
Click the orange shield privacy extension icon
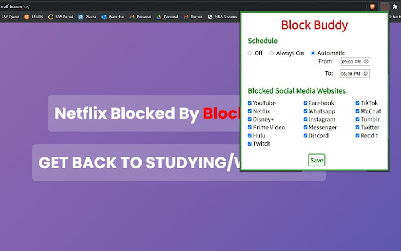coord(373,6)
